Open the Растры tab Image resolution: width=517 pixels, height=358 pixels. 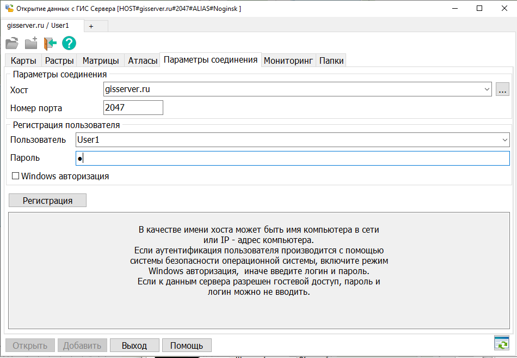pos(59,61)
